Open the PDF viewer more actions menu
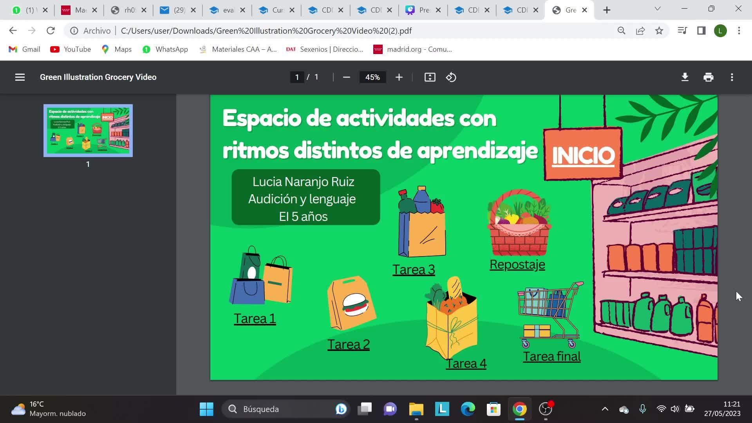The height and width of the screenshot is (423, 752). point(732,77)
